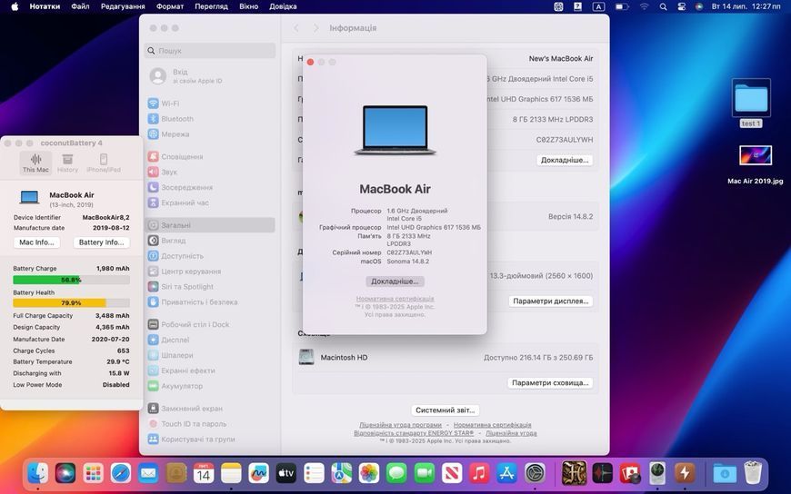Open Apple TV app in Dock
This screenshot has height=494, width=791.
286,473
